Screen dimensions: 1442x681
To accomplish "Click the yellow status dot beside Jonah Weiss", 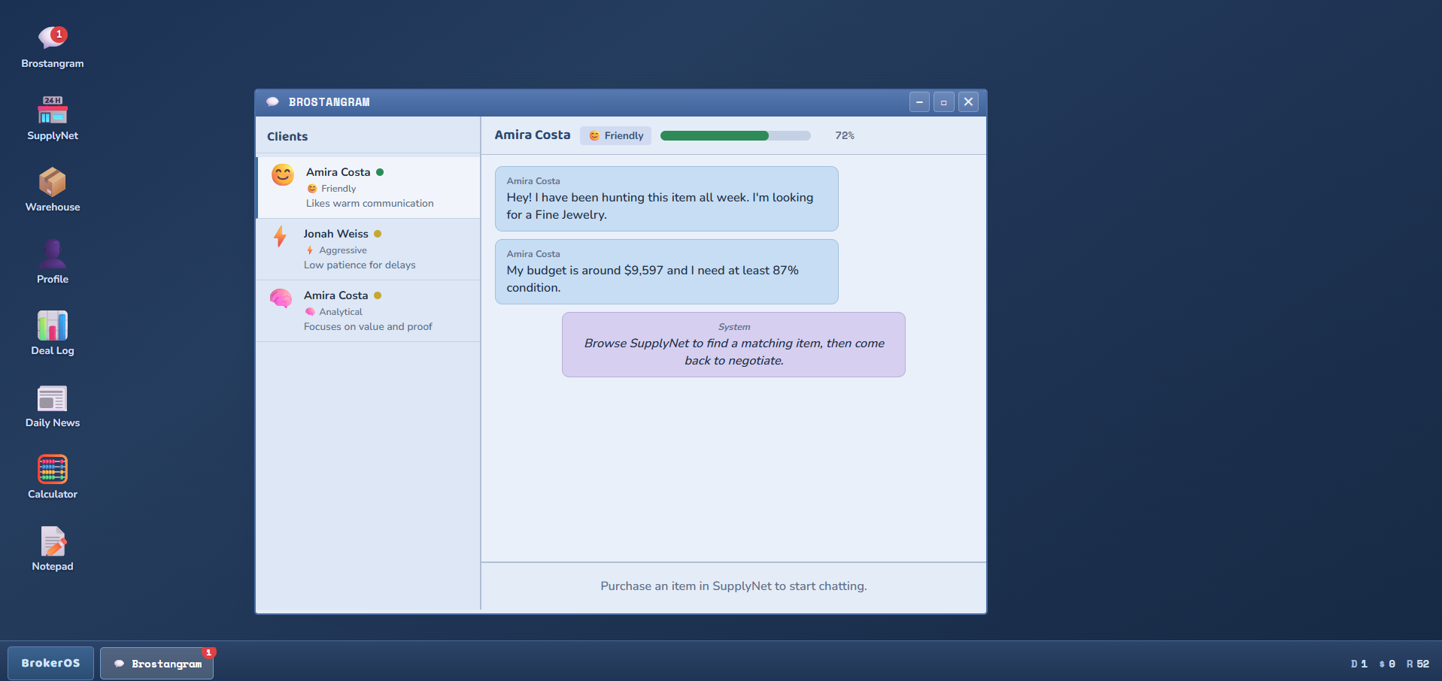I will [x=378, y=234].
